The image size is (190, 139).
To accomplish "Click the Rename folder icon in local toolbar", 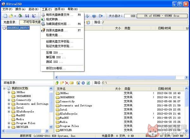I will click(72, 83).
